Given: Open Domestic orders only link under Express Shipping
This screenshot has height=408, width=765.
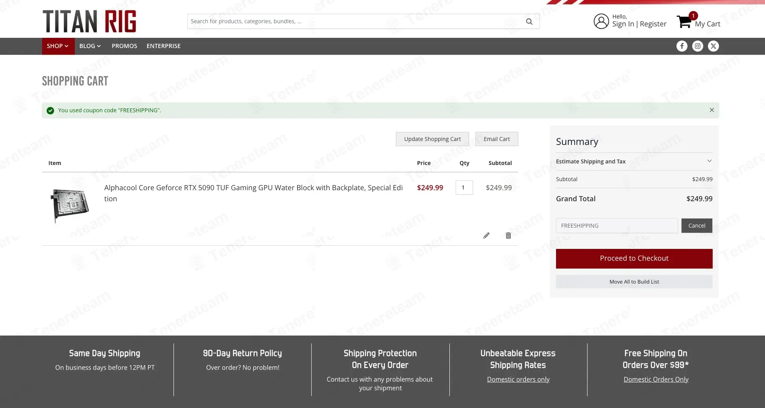Looking at the screenshot, I should tap(518, 379).
